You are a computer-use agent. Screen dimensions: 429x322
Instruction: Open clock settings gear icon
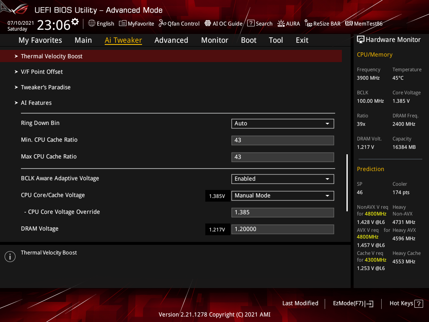tap(75, 22)
